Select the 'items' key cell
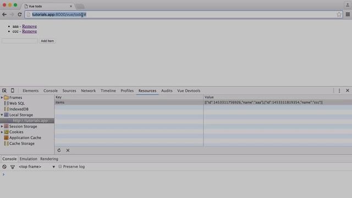This screenshot has height=198, width=352. (129, 102)
